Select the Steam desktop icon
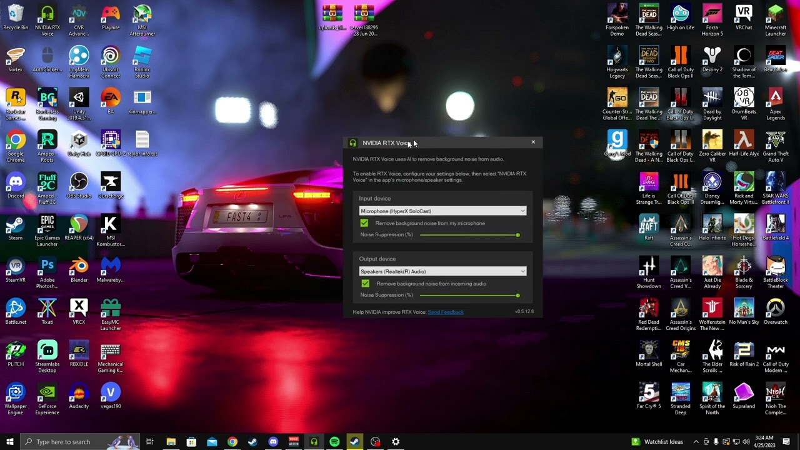800x450 pixels. (x=16, y=228)
